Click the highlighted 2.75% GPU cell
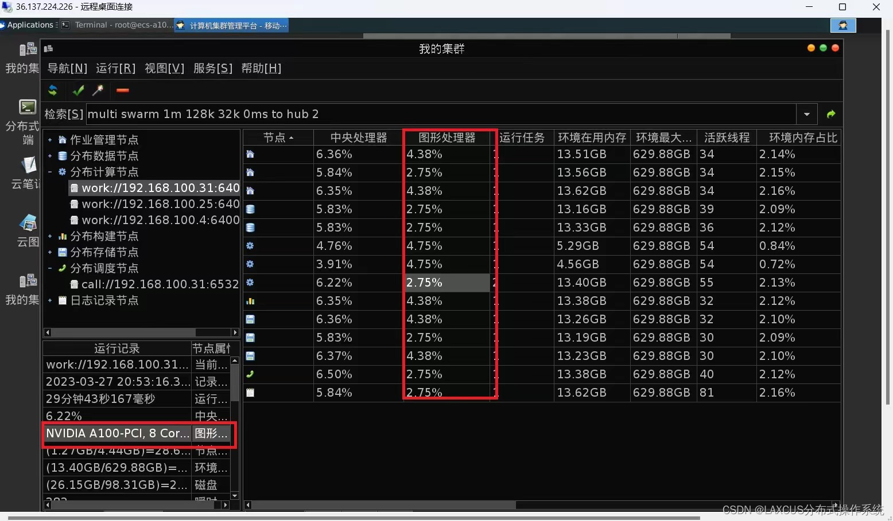Screen dimensions: 893x521 tap(447, 283)
